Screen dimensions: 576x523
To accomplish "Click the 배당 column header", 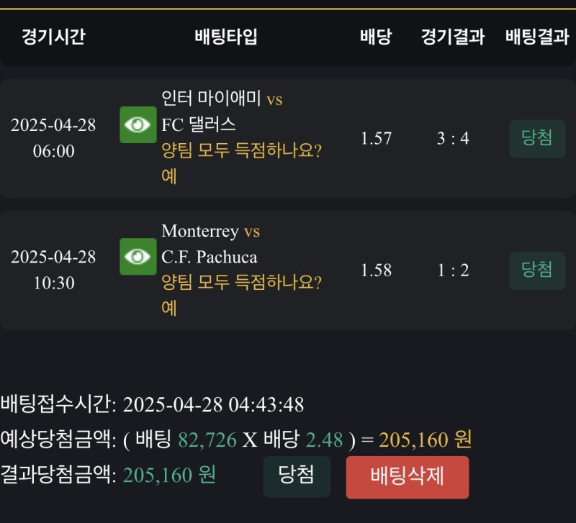I will pyautogui.click(x=376, y=37).
